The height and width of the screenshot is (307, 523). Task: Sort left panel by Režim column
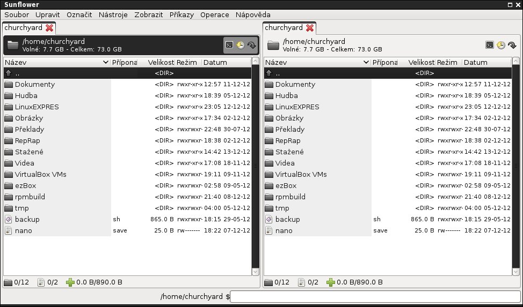click(x=188, y=62)
